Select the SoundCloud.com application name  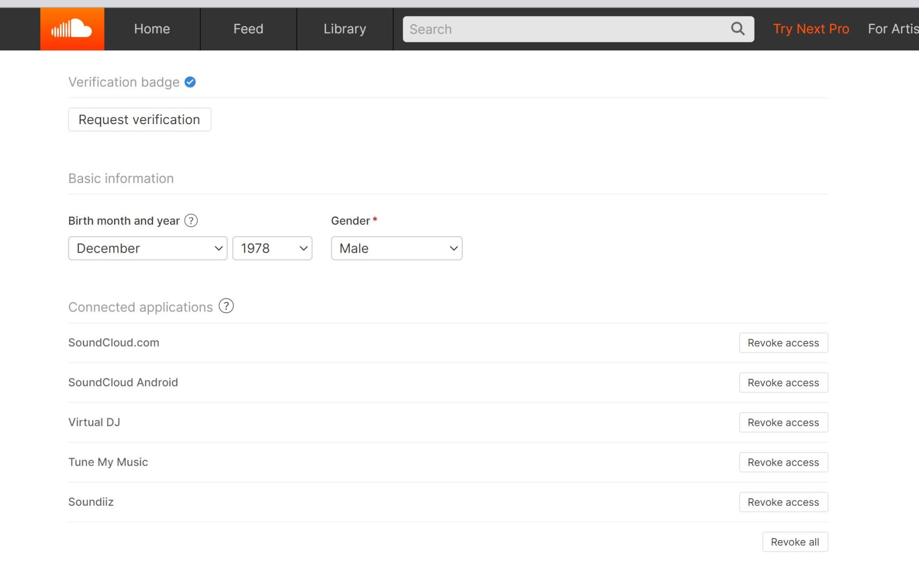coord(114,343)
